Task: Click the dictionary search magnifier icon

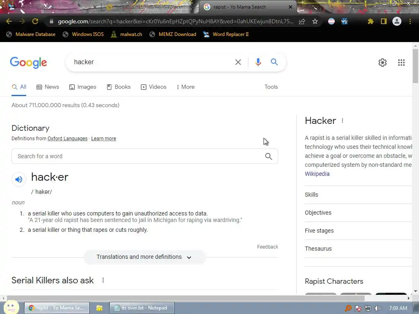Action: tap(268, 156)
